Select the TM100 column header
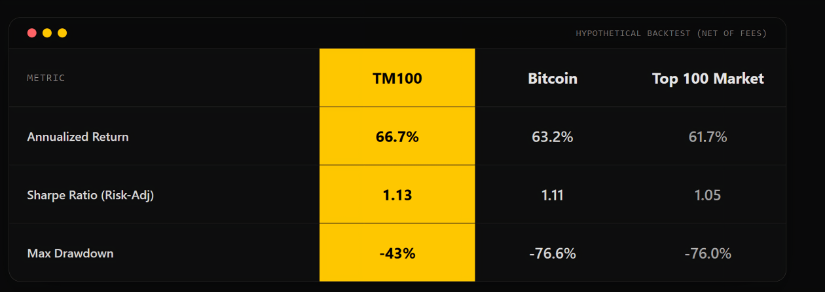 pos(397,79)
